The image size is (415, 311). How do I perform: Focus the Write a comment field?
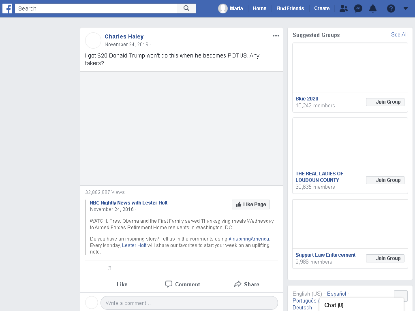tap(189, 303)
